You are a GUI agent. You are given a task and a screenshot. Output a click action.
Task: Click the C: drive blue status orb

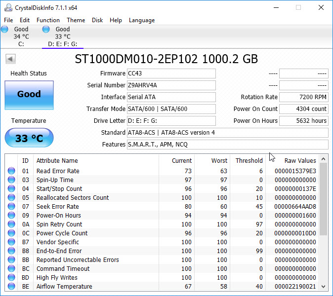pyautogui.click(x=4, y=29)
